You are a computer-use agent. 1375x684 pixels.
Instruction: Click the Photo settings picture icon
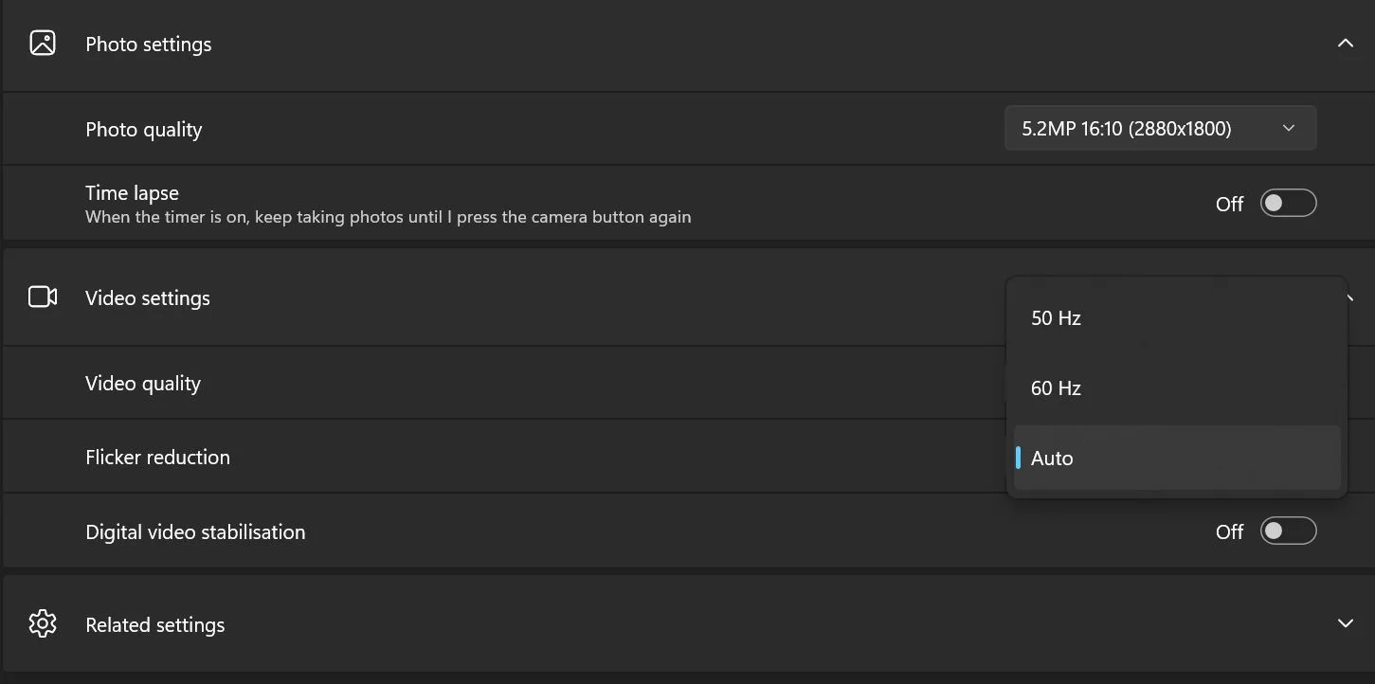[x=43, y=44]
